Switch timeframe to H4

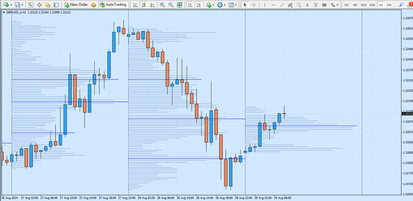pos(389,5)
